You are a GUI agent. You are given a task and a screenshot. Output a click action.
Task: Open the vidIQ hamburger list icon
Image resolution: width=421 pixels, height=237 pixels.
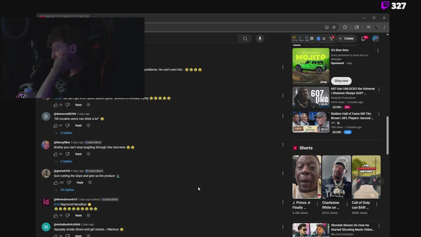click(x=324, y=39)
